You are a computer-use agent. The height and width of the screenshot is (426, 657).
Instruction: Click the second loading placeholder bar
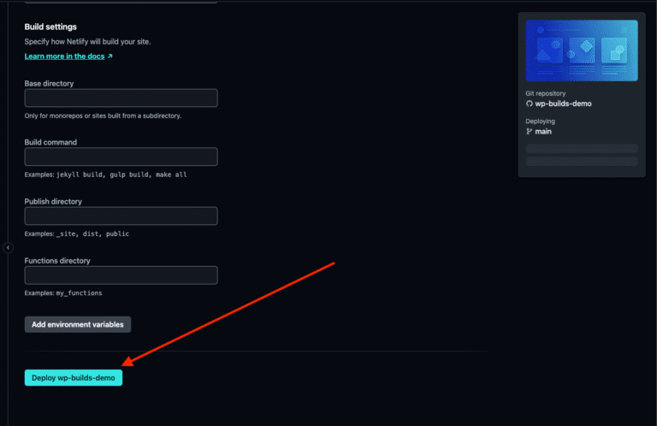tap(582, 162)
